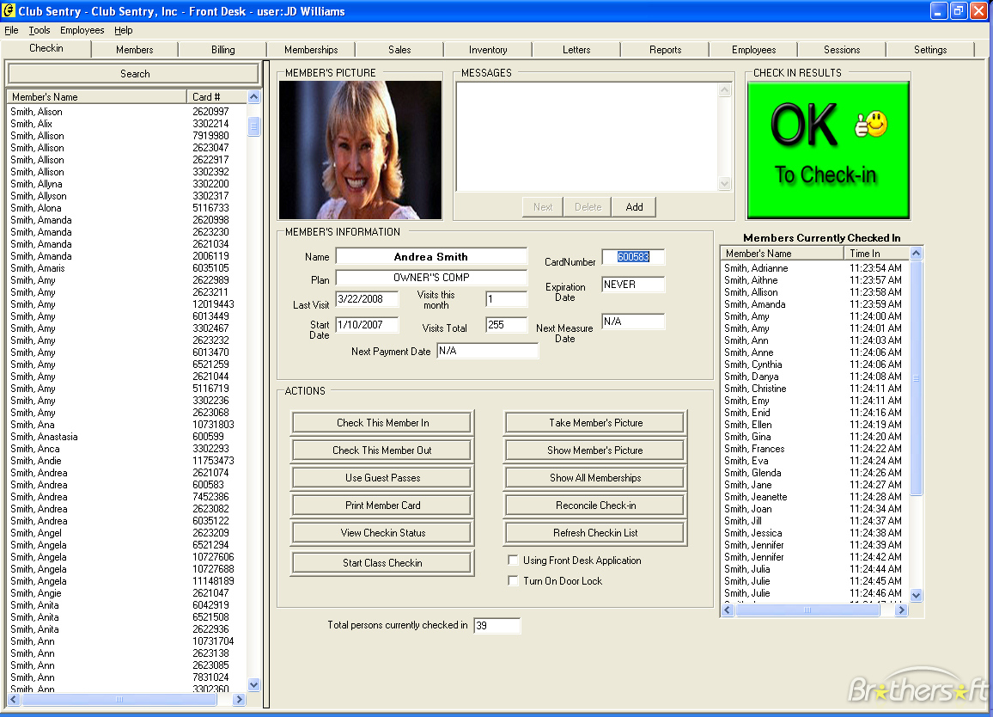This screenshot has height=717, width=993.
Task: Click Start Class Checkin button
Action: (x=382, y=563)
